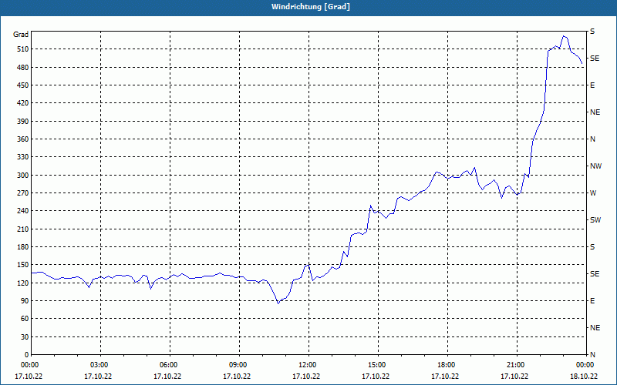Click the 240 degree axis label
The height and width of the screenshot is (385, 617).
(x=22, y=211)
